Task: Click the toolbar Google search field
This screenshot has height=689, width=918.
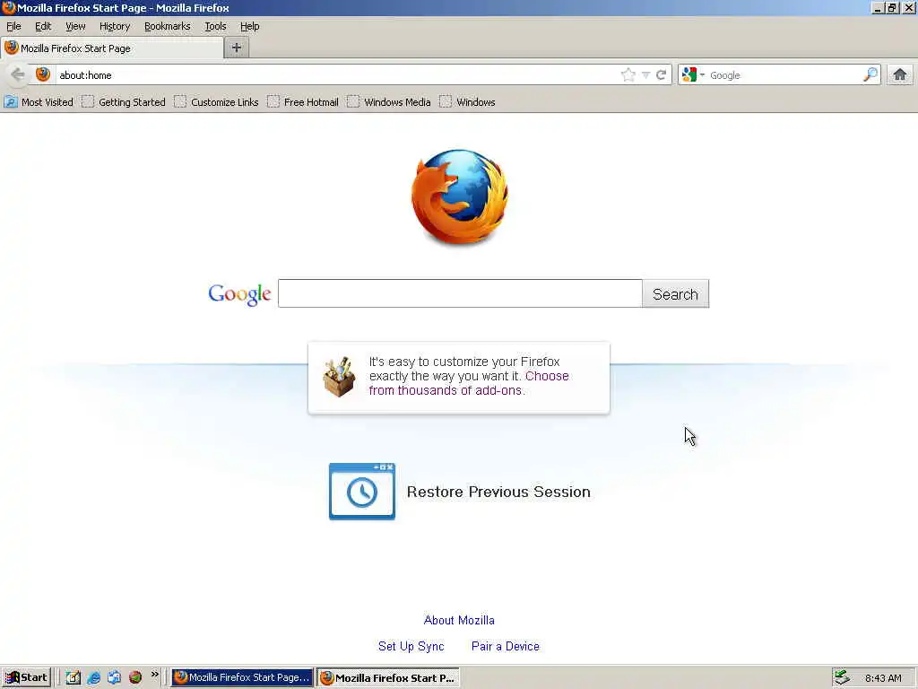Action: tap(784, 75)
